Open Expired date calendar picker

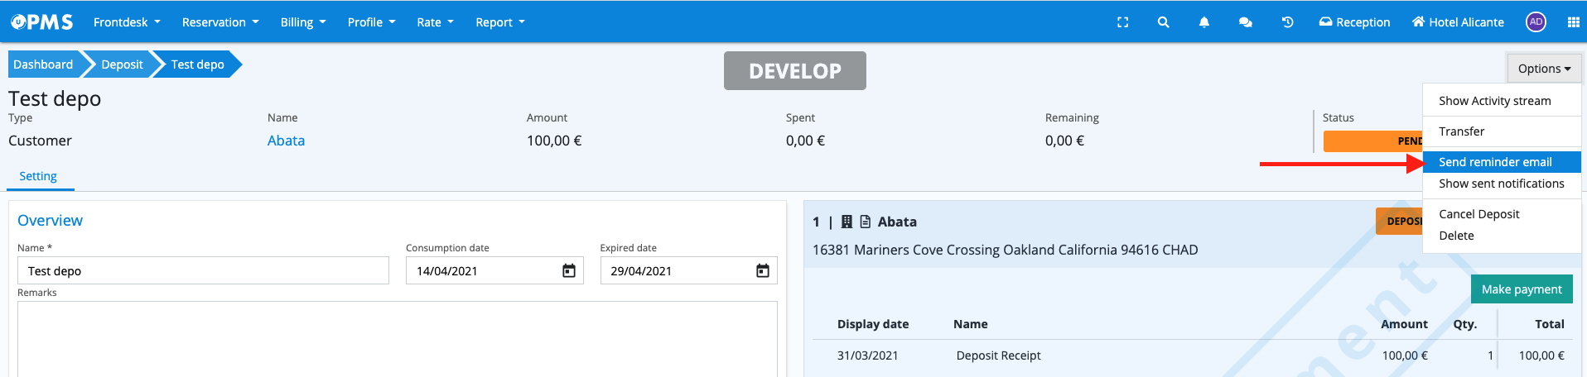[762, 271]
